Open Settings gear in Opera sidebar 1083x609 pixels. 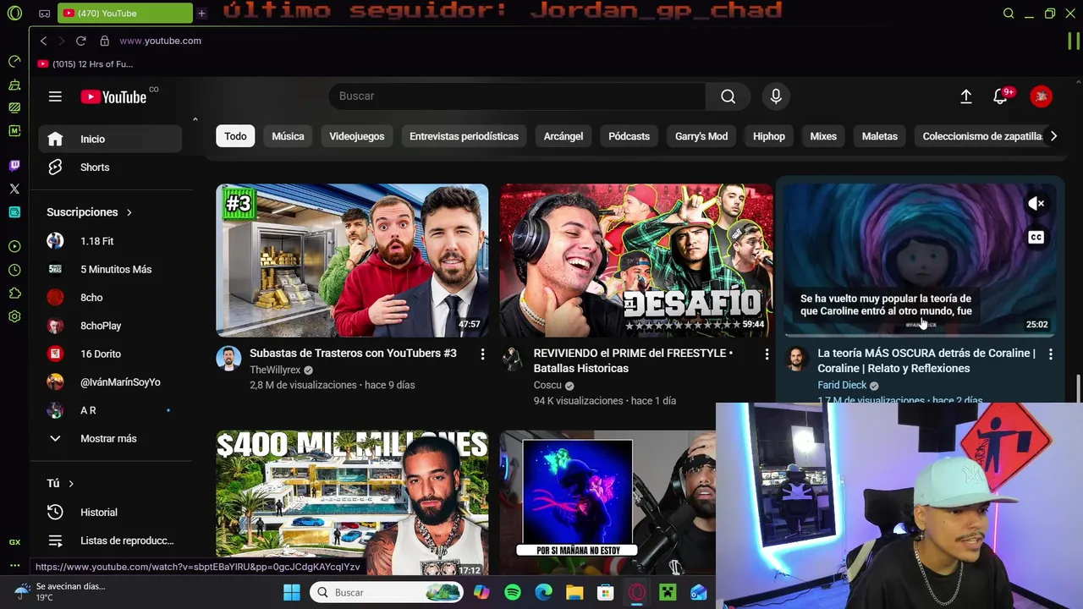14,316
